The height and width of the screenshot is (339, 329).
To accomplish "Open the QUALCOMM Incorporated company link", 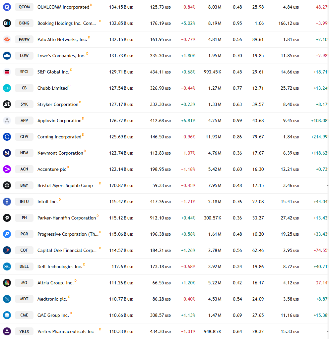I will click(x=63, y=7).
